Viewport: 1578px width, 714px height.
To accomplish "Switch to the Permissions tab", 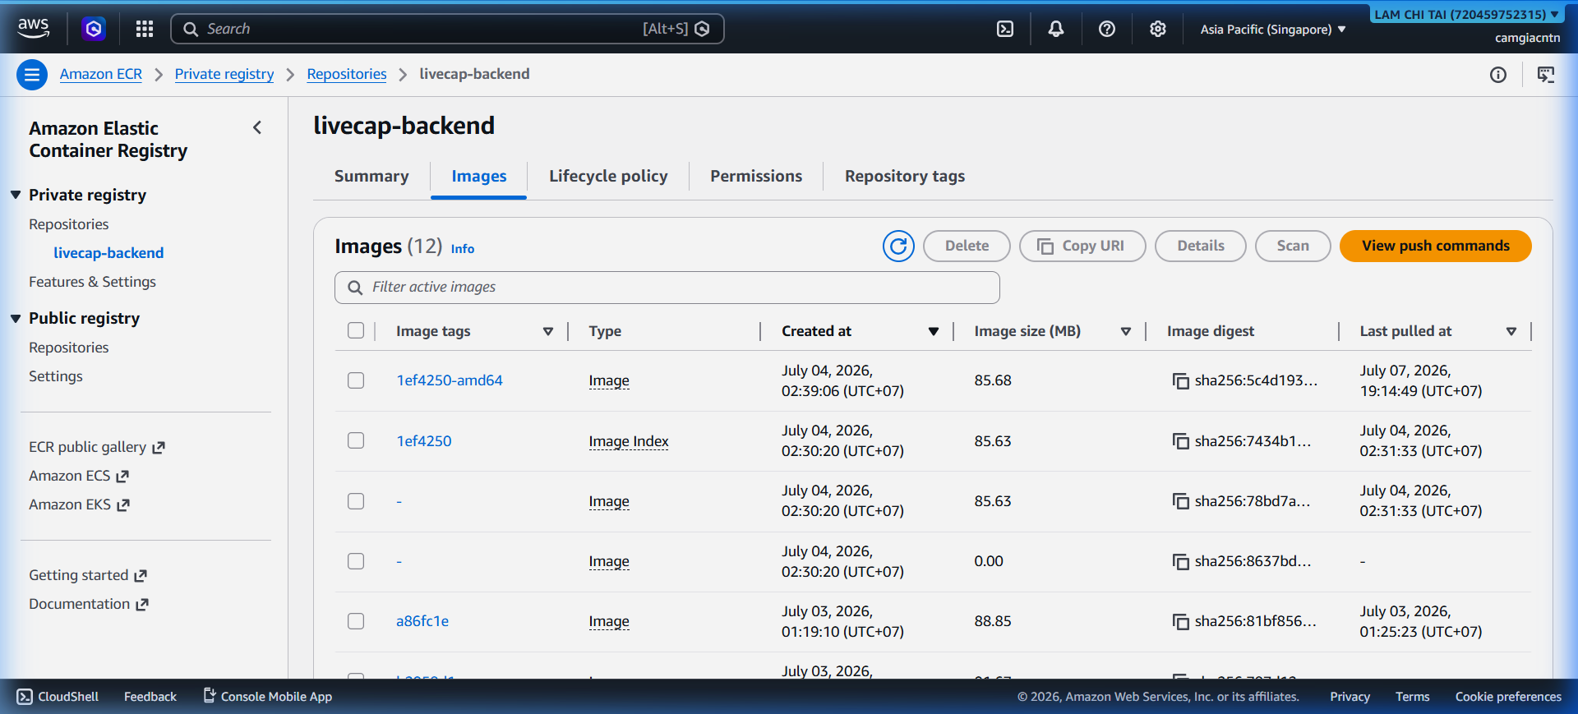I will click(x=756, y=176).
